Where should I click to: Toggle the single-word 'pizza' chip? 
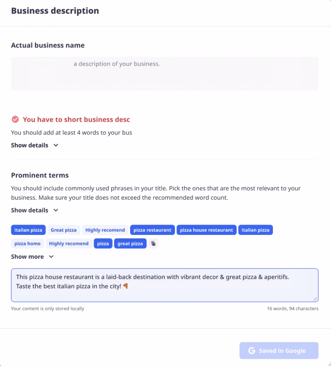tap(103, 243)
